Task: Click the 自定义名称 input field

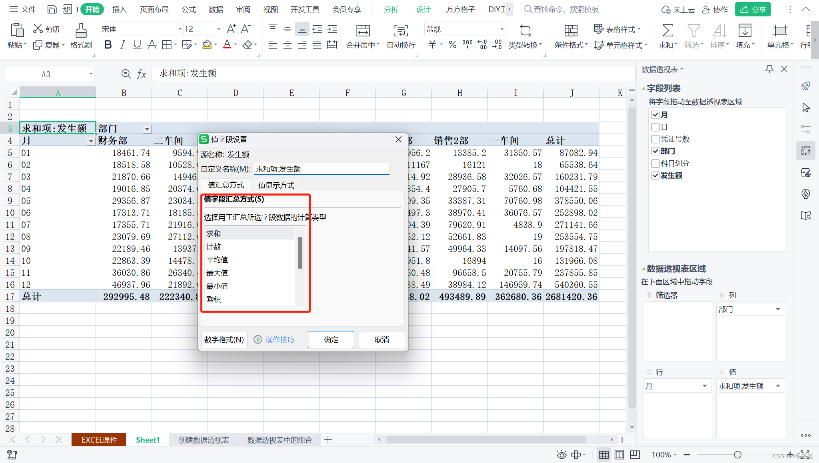Action: click(x=322, y=169)
